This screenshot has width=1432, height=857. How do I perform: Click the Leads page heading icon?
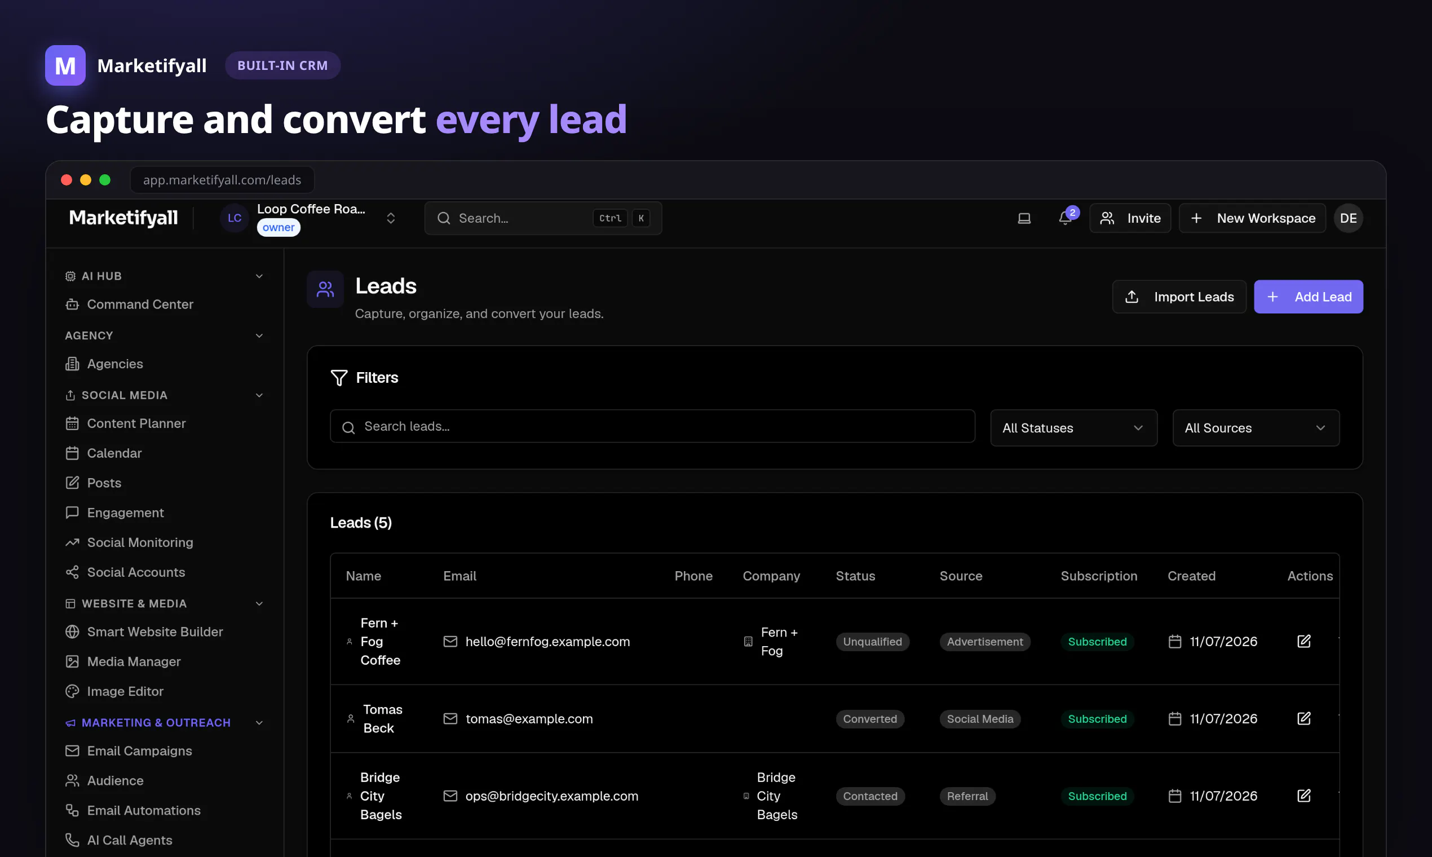click(x=325, y=289)
